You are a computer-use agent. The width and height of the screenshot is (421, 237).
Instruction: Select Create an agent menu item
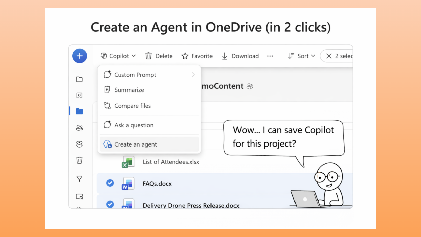[x=149, y=144]
